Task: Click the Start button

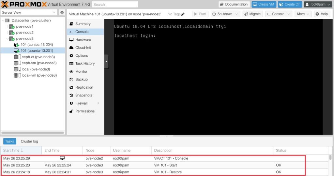Action: coord(200,14)
